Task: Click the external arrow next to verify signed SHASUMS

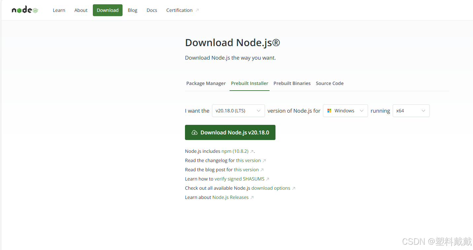Action: pos(268,179)
